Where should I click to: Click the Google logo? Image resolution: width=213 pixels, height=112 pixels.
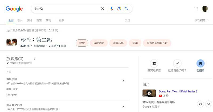[x=14, y=9]
